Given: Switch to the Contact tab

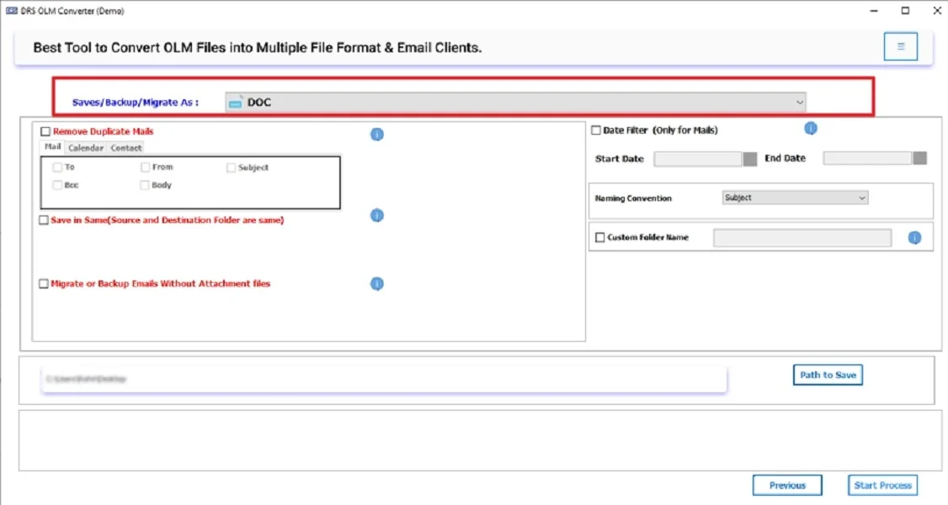Looking at the screenshot, I should 125,147.
